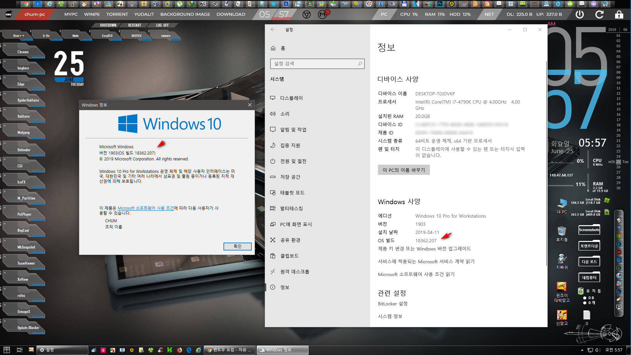Click the SHUTDOWN tab button
This screenshot has width=631, height=355.
(x=108, y=25)
